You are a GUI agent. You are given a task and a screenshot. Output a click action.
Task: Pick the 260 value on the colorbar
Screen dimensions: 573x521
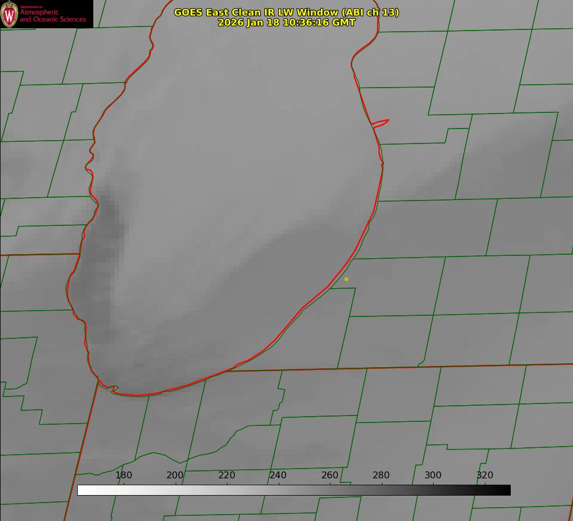[x=330, y=475]
